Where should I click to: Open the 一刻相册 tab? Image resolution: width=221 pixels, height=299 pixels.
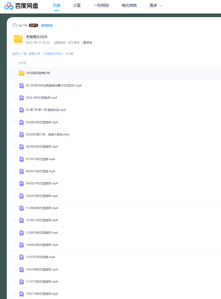click(101, 6)
